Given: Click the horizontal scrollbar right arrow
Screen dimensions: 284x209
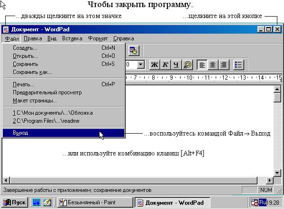Looking at the screenshot, I should (270, 181).
